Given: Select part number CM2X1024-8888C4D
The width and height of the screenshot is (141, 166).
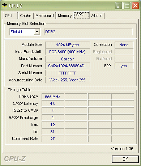Looking at the screenshot, I should (68, 66).
